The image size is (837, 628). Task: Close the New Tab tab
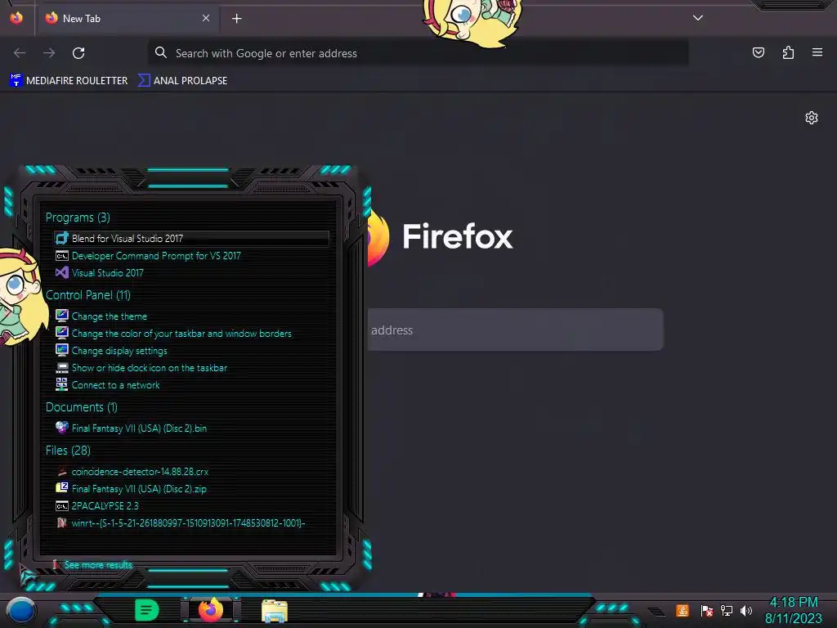point(205,18)
